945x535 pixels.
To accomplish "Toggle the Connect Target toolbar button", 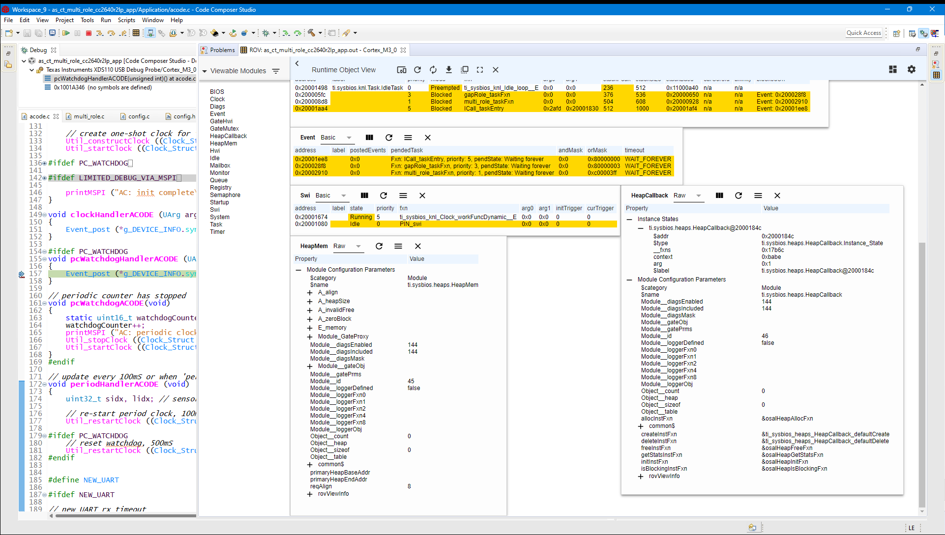I will 150,33.
